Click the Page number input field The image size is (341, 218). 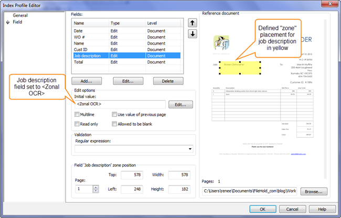[x=84, y=189]
